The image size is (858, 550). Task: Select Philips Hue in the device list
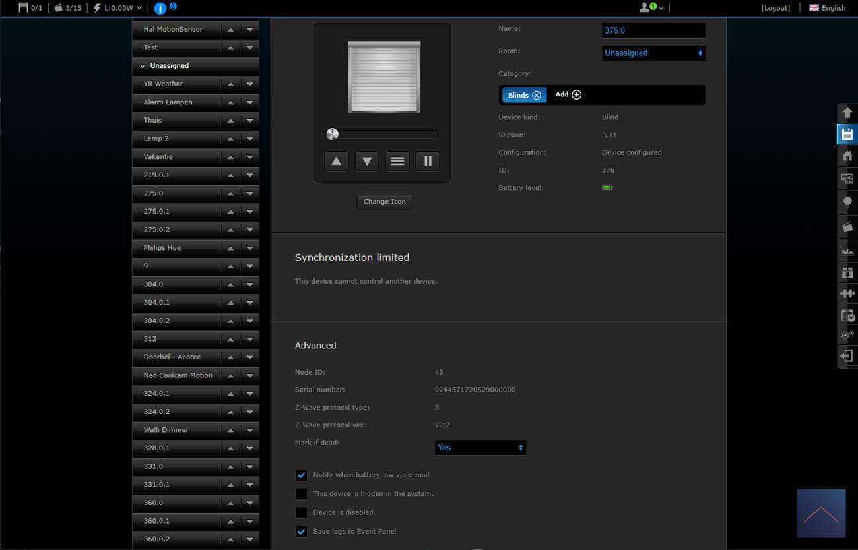(x=162, y=248)
